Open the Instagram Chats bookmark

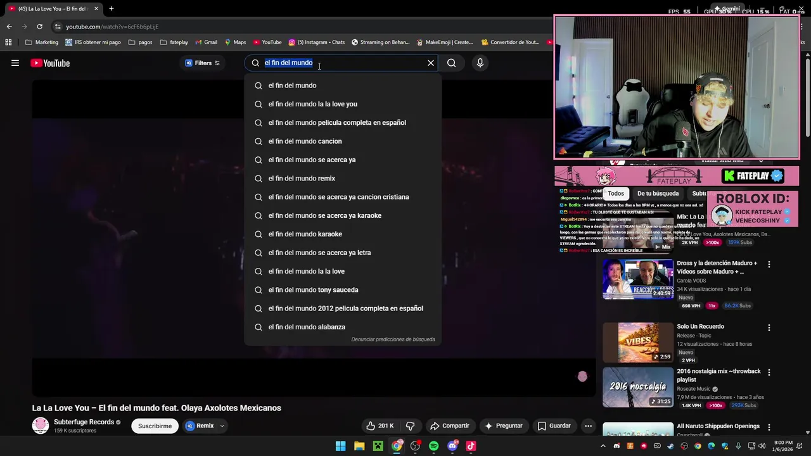[316, 42]
